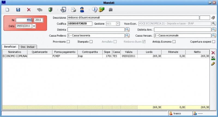
Task: Save the mandato with floppy icon
Action: (18, 10)
